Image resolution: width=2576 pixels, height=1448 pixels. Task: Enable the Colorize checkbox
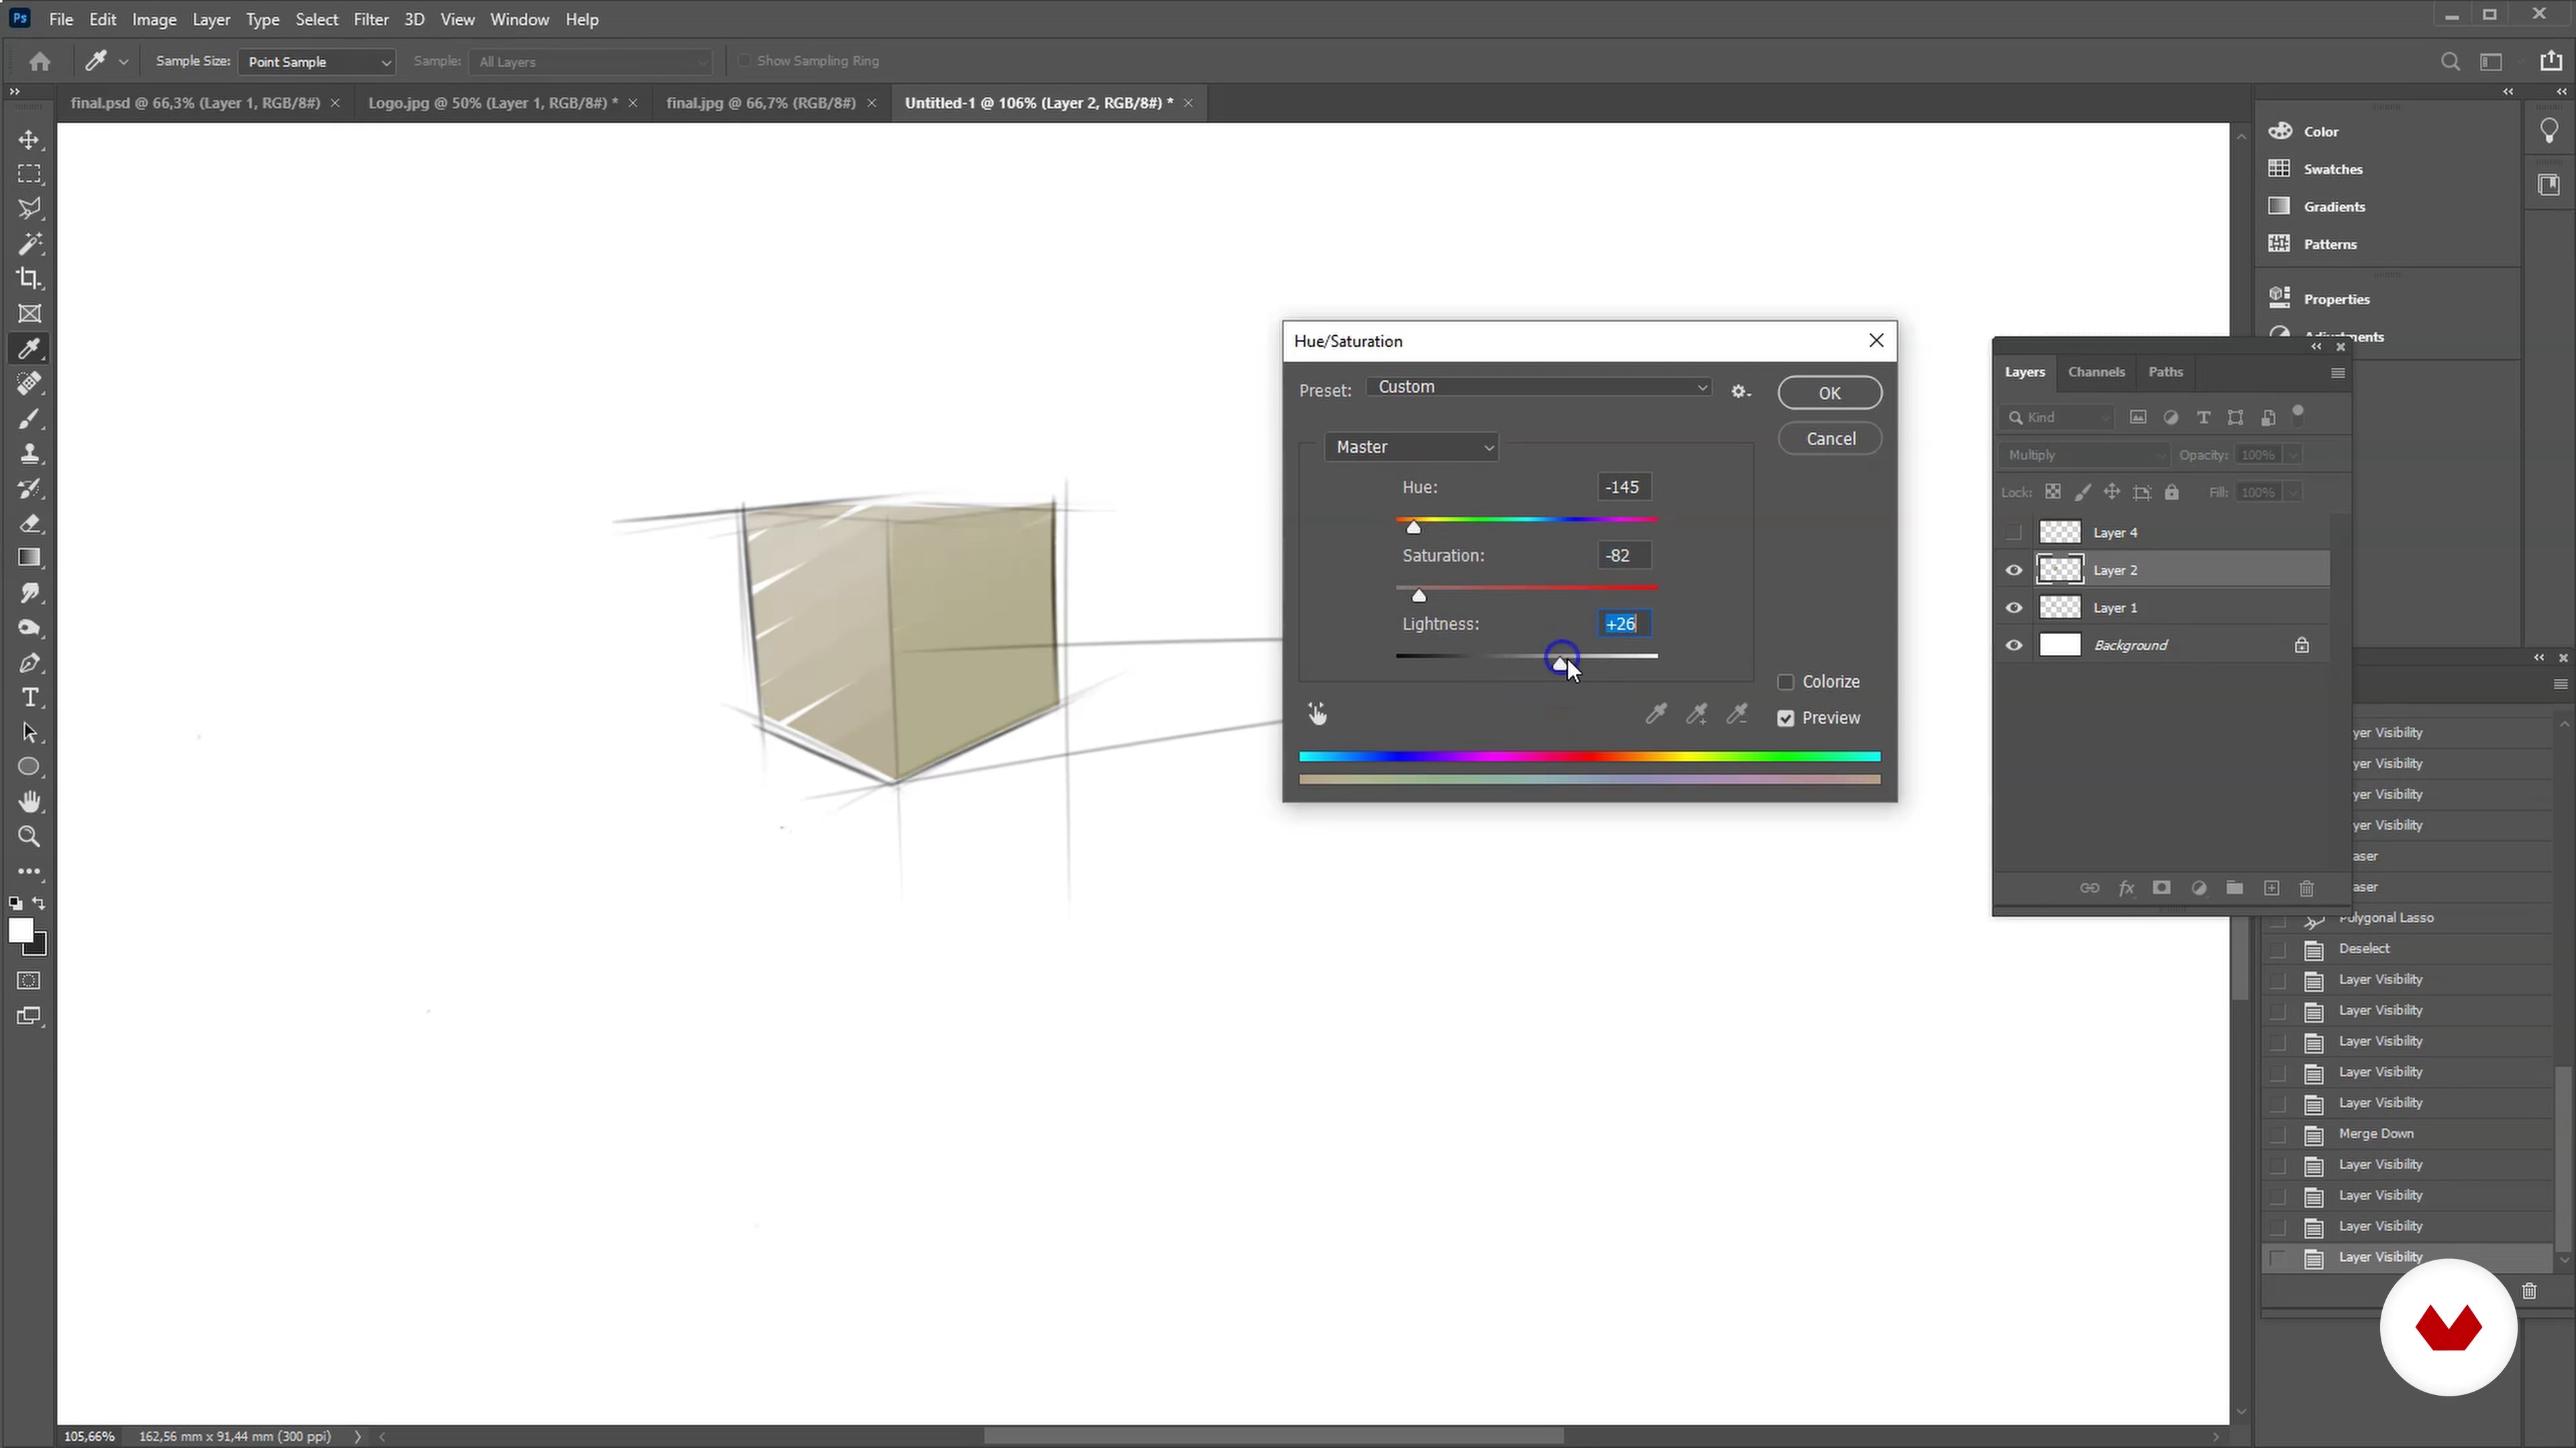pyautogui.click(x=1785, y=682)
